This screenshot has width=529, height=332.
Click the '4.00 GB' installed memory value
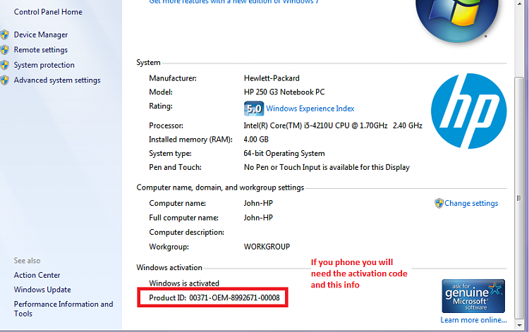tap(256, 140)
